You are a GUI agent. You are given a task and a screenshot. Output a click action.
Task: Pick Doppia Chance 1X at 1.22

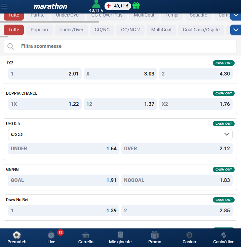click(x=45, y=104)
